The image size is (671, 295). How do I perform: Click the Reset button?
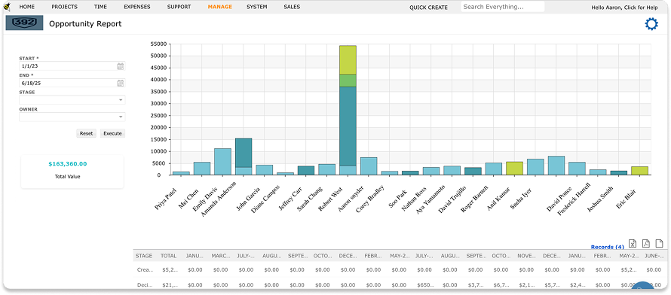(86, 134)
